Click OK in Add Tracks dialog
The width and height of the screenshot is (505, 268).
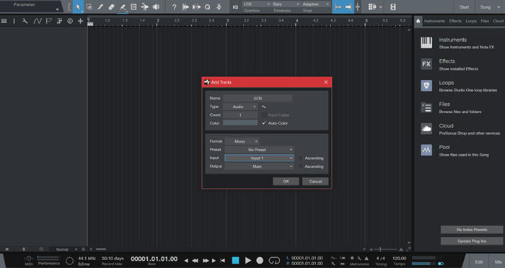point(286,182)
